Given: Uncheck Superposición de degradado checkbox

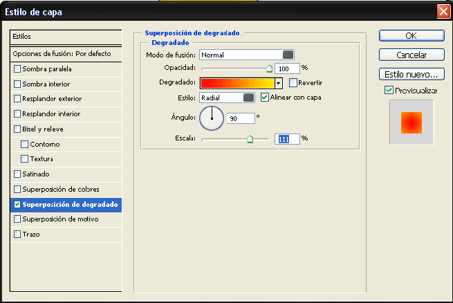Looking at the screenshot, I should click(x=17, y=205).
